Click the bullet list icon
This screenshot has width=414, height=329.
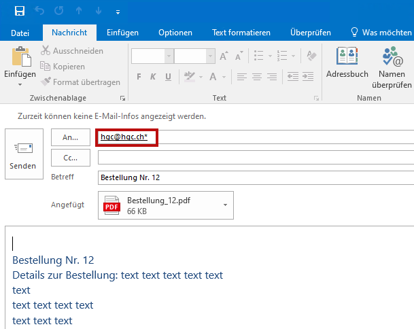click(259, 56)
